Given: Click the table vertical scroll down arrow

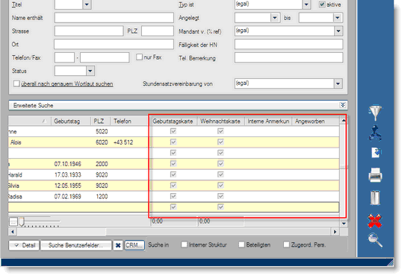Looking at the screenshot, I should click(x=344, y=224).
